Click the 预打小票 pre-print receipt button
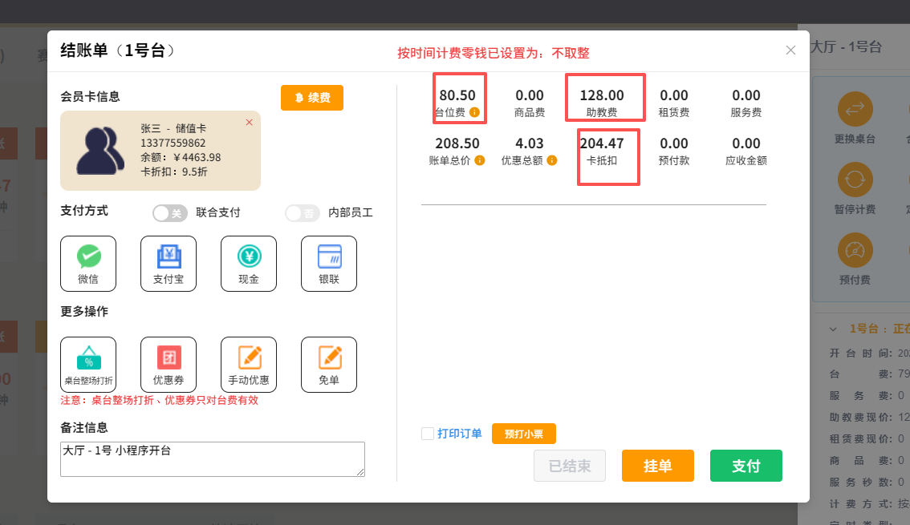This screenshot has height=525, width=910. coord(523,434)
